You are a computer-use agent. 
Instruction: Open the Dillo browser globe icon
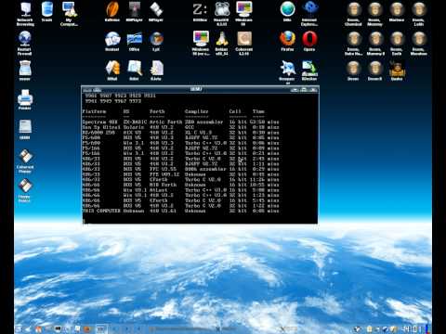(287, 11)
